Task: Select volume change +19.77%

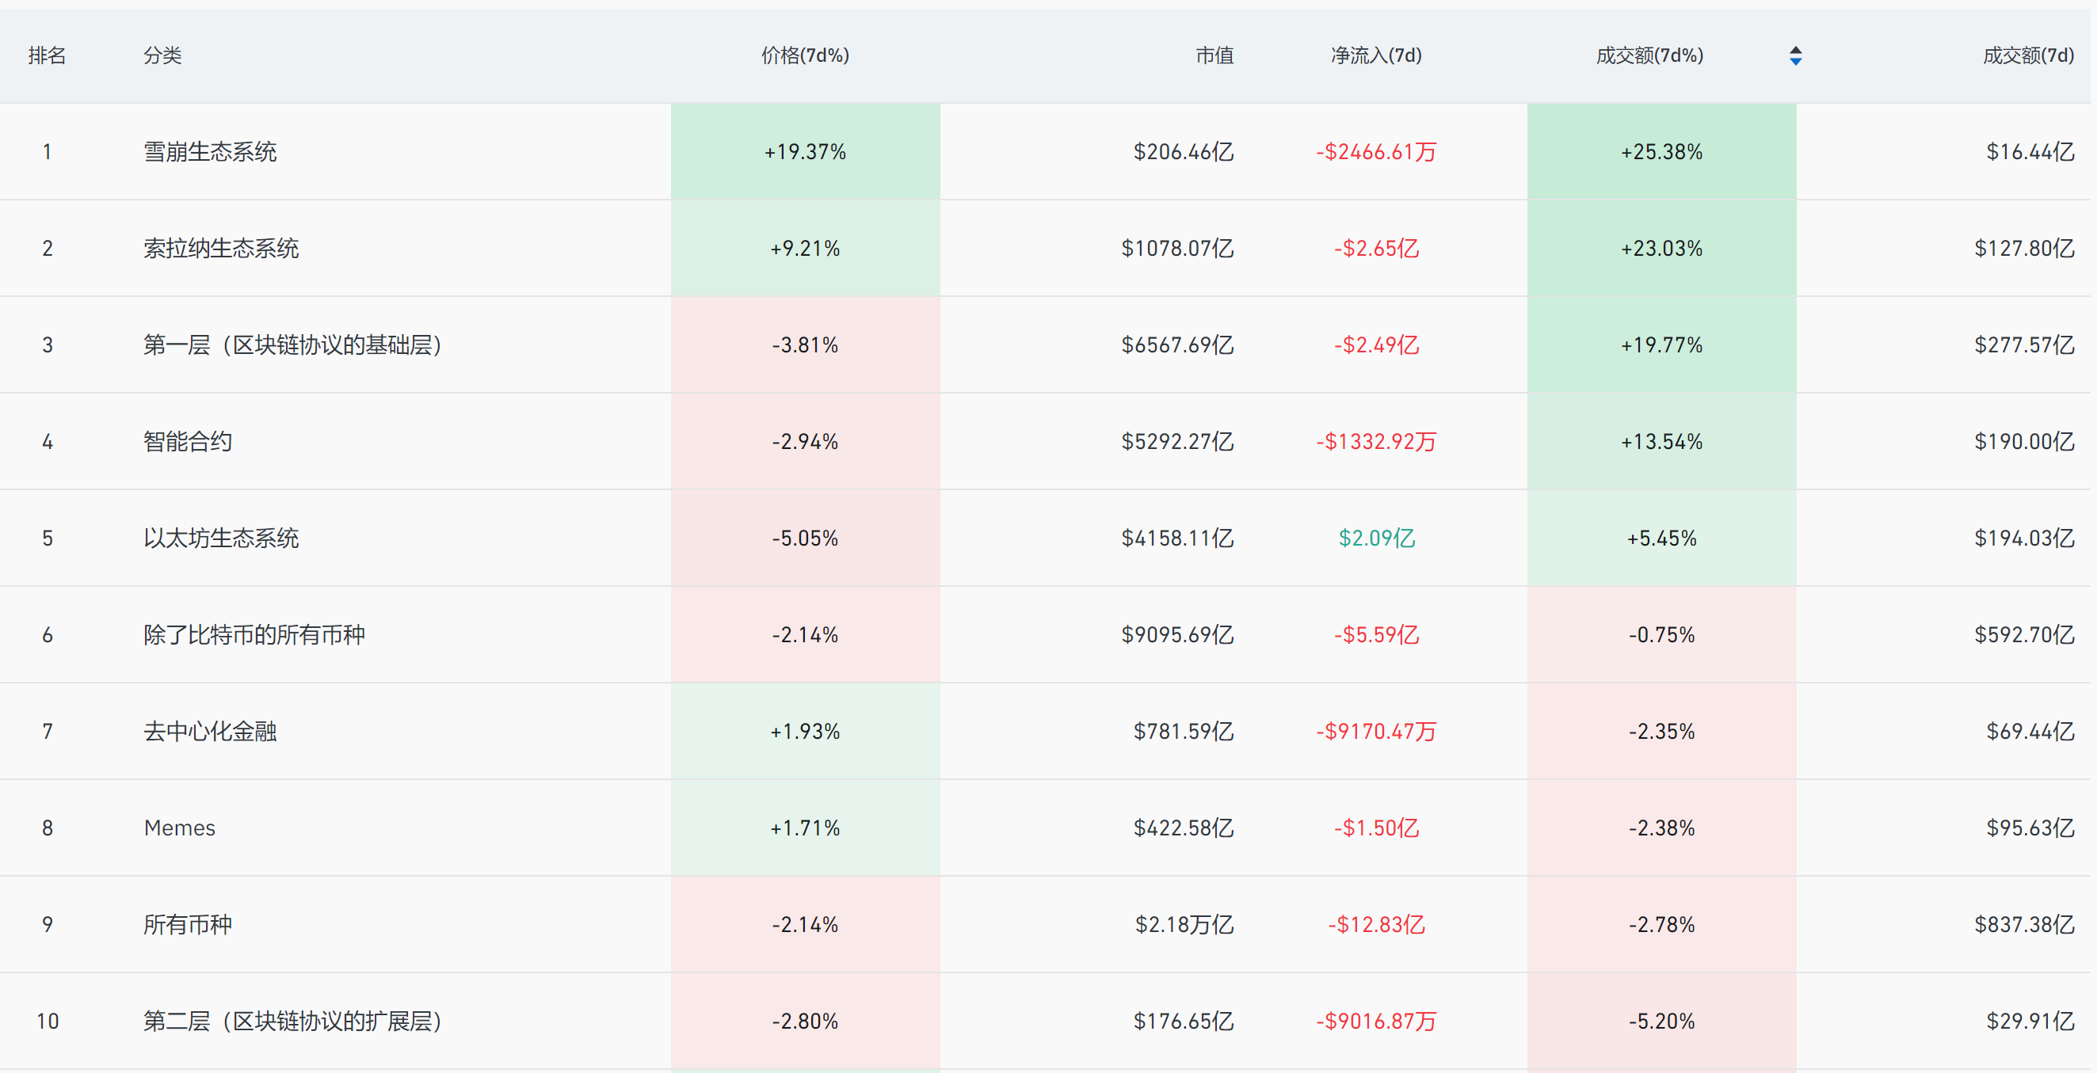Action: 1661,345
